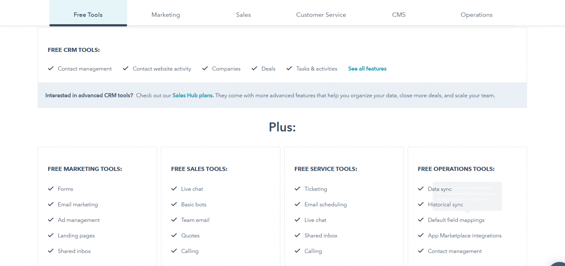Select the Free Tools tab
Screen dimensions: 565x266
[x=88, y=15]
